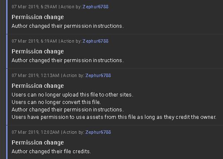Select the 12:13AM Permission change heading

[38, 86]
